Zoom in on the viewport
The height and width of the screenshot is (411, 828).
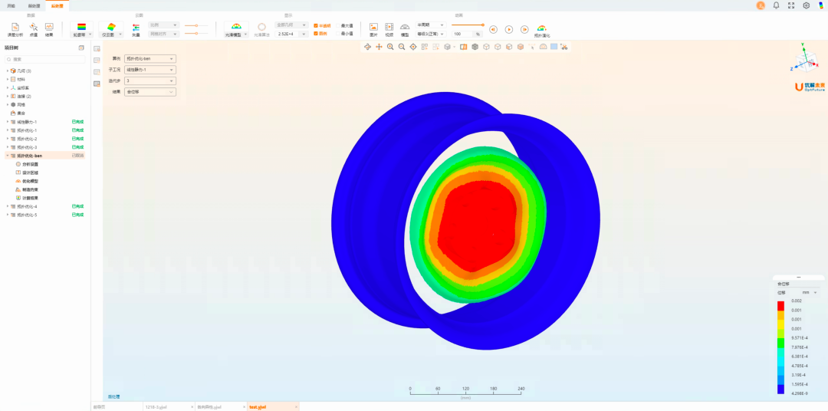tap(390, 47)
